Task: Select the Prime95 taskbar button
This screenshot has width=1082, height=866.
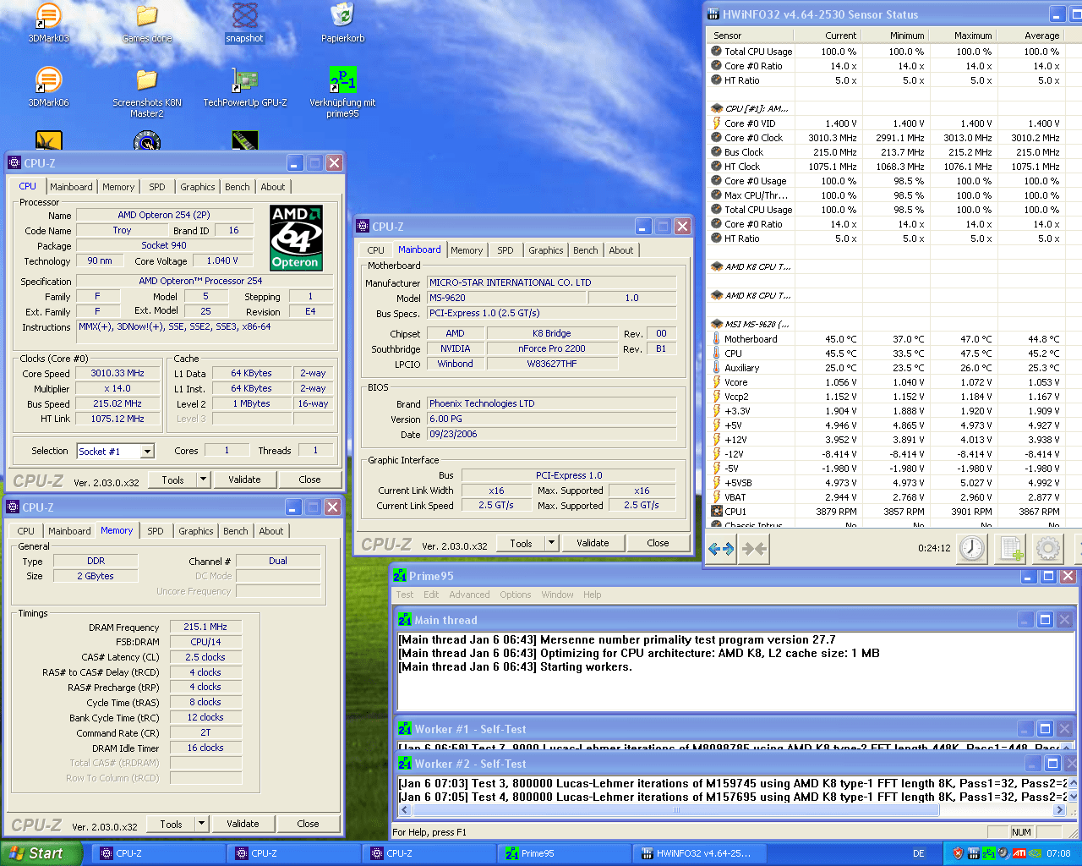Action: click(565, 853)
